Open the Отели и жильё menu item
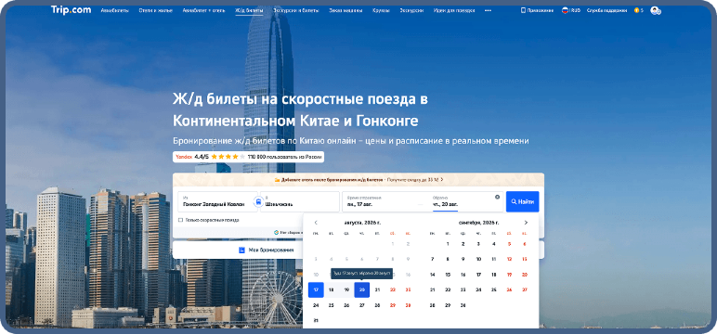 click(155, 10)
